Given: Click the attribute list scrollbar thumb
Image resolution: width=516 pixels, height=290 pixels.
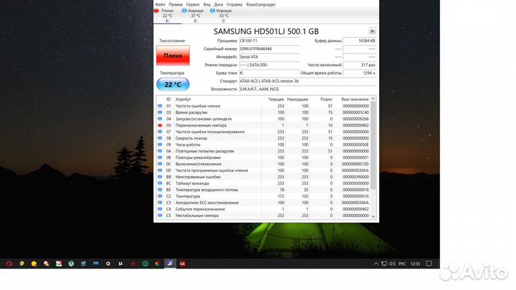Looking at the screenshot, I should [x=373, y=145].
